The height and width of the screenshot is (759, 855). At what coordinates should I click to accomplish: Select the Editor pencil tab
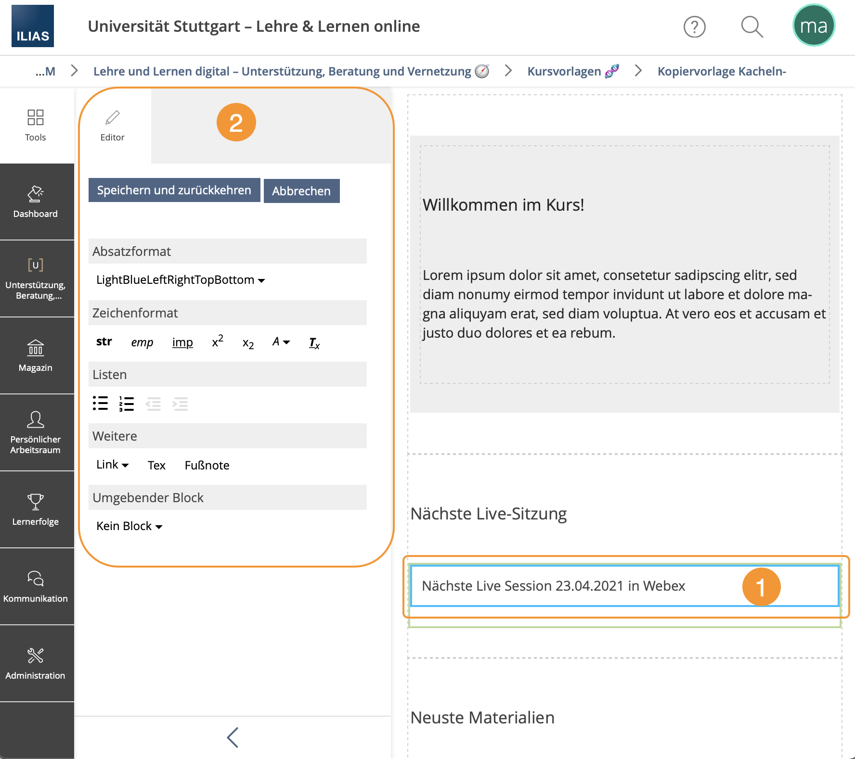[113, 126]
